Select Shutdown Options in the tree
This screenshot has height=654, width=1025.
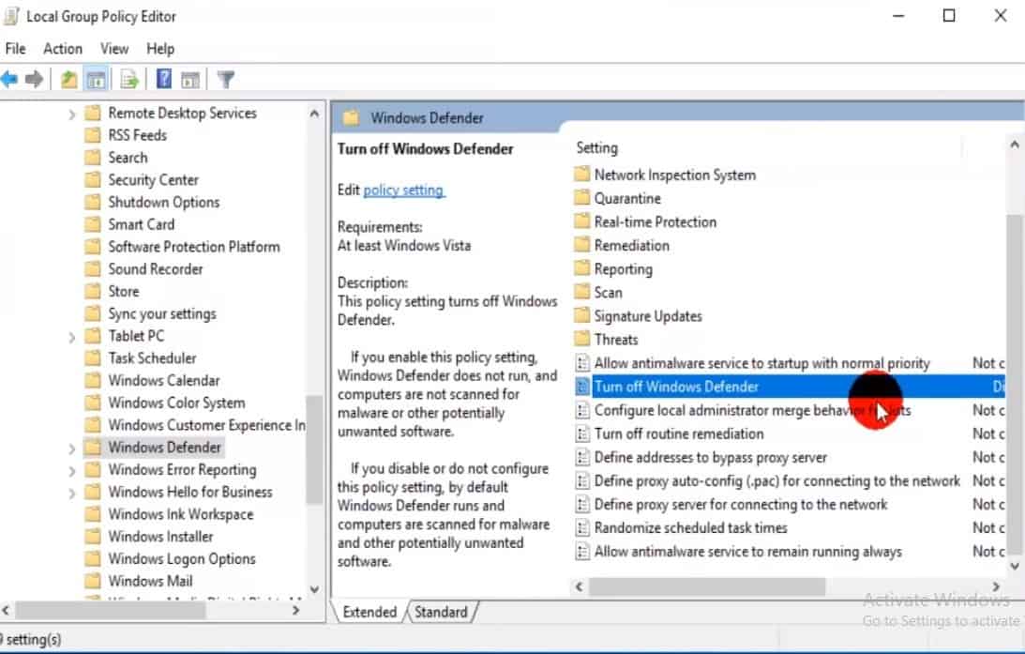coord(164,202)
